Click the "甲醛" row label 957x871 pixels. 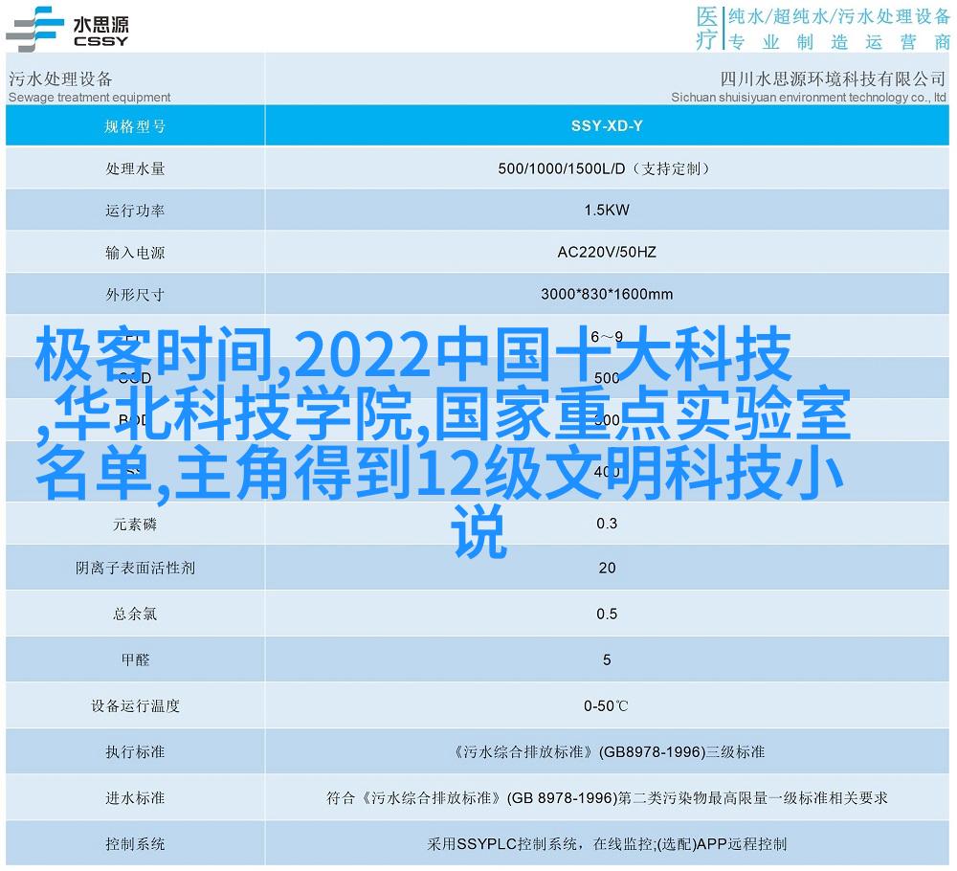[135, 659]
